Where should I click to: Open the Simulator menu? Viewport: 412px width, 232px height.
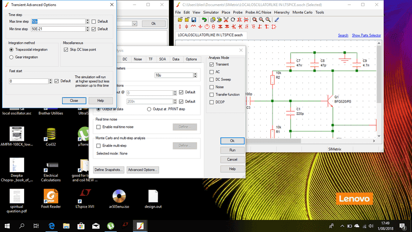coord(211,12)
